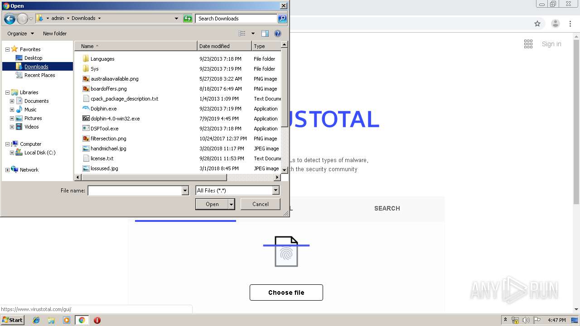Click the Sign in link

551,44
